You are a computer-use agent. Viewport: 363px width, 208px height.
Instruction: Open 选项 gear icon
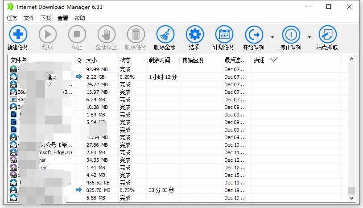point(194,34)
